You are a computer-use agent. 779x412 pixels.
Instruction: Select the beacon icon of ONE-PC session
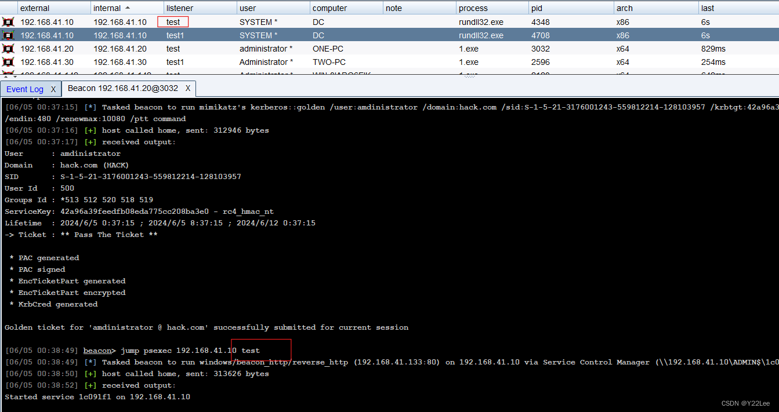[x=8, y=49]
